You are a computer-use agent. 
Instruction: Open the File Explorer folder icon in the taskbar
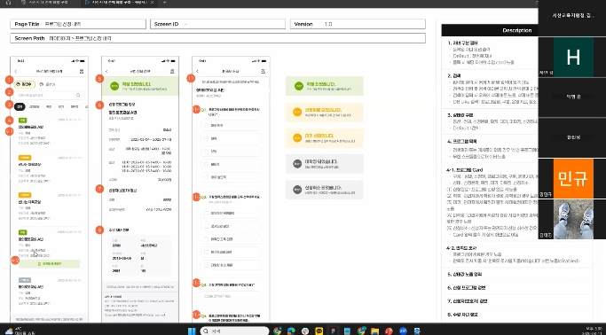pos(374,331)
